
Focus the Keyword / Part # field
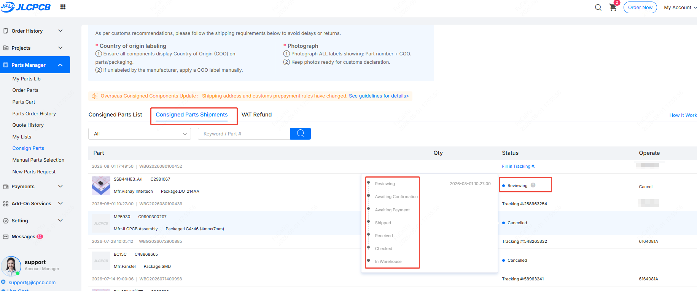tap(244, 134)
